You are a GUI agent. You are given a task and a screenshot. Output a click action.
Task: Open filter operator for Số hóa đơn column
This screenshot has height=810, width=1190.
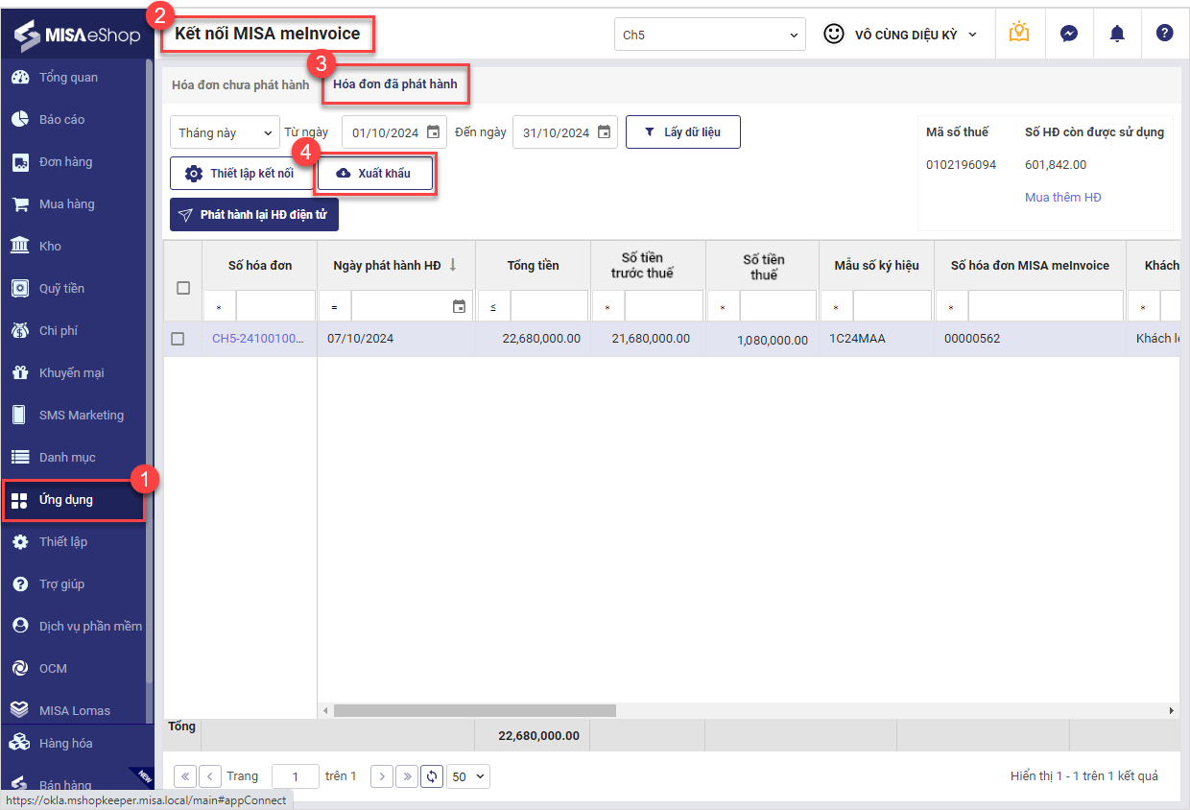tap(219, 307)
